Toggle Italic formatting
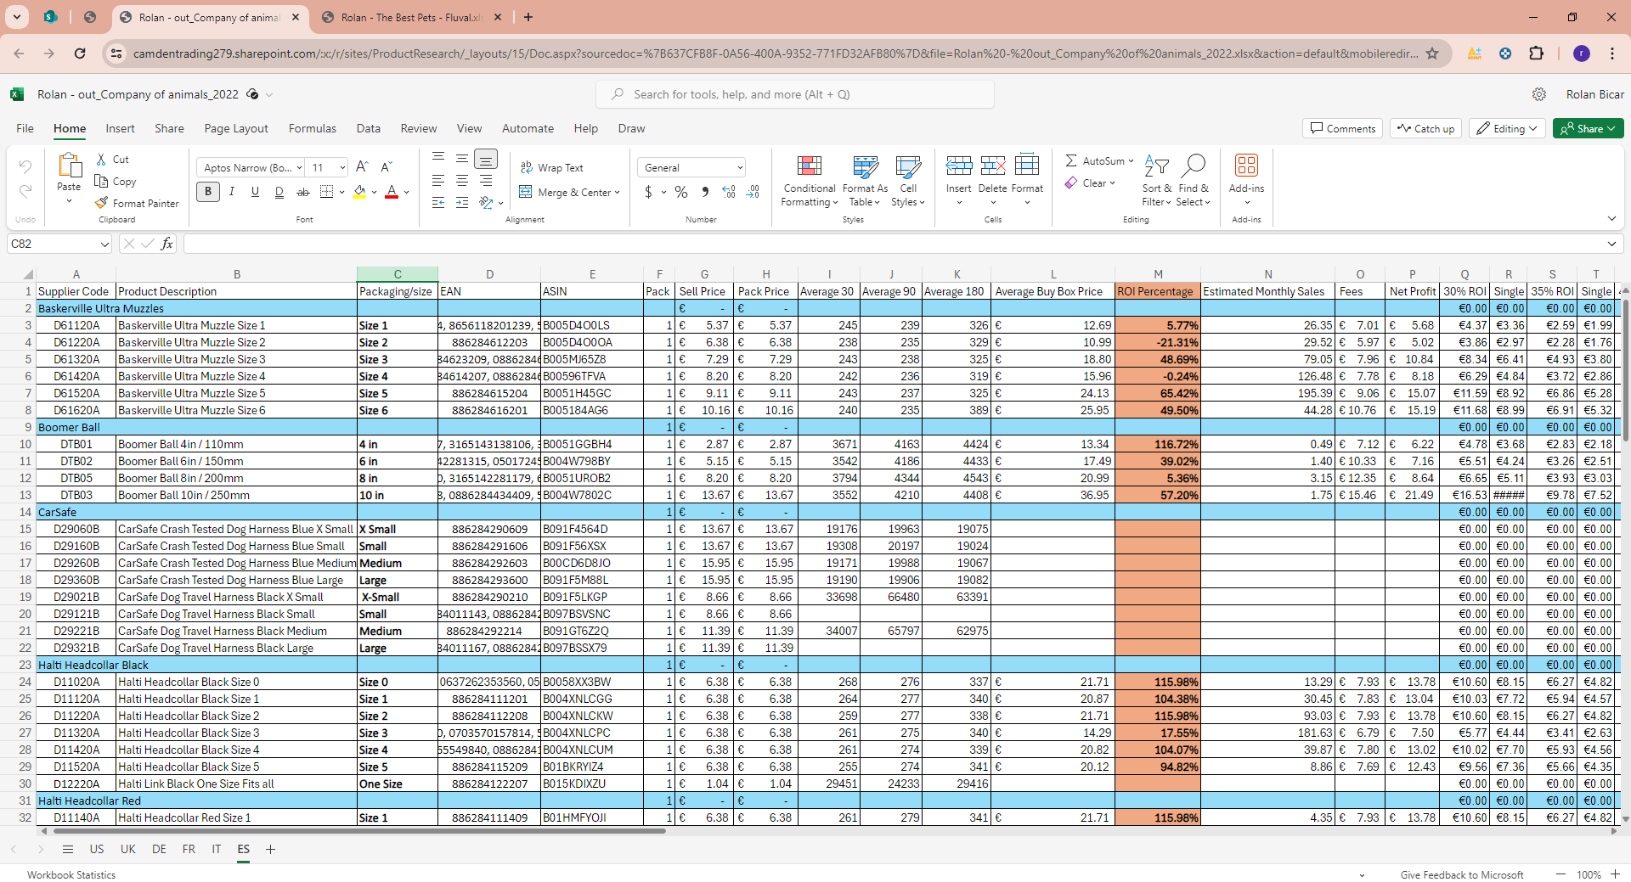 [231, 193]
